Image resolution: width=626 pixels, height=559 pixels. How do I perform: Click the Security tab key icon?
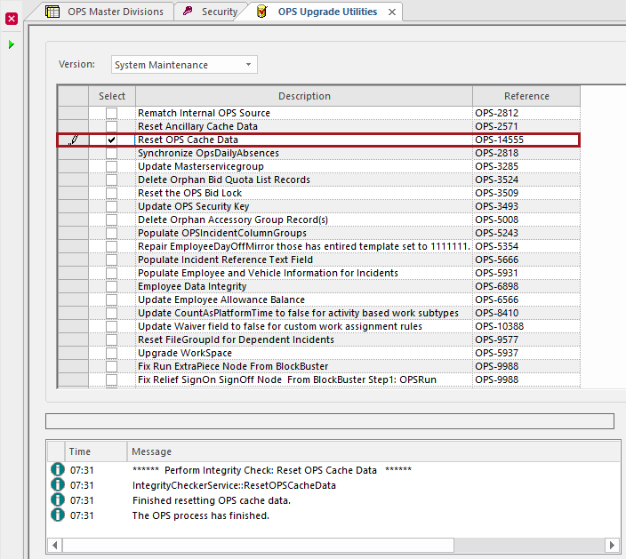coord(188,12)
